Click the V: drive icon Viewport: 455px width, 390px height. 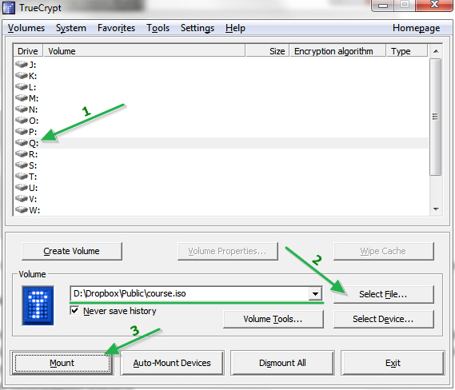pos(22,199)
